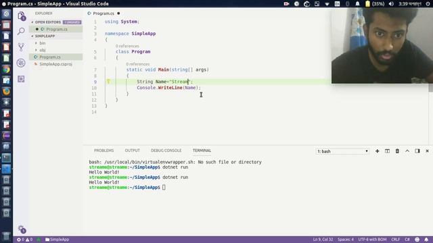This screenshot has width=433, height=243.
Task: Expand the obj folder
Action: [42, 50]
